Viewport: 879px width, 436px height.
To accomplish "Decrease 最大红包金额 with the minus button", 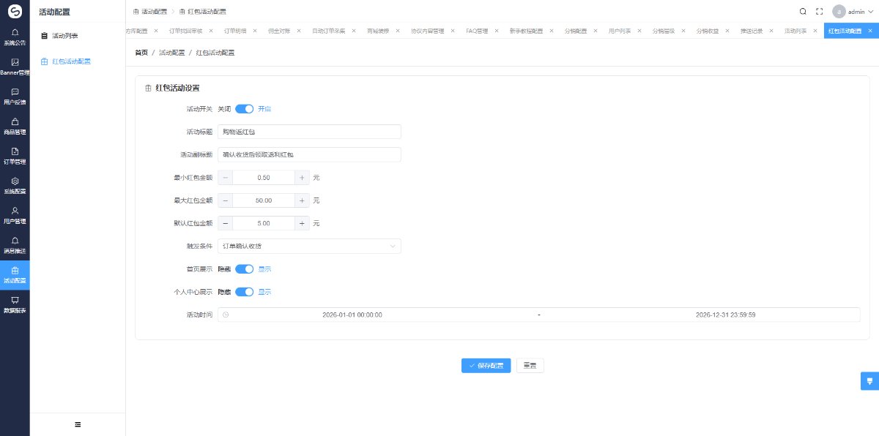I will coord(225,200).
